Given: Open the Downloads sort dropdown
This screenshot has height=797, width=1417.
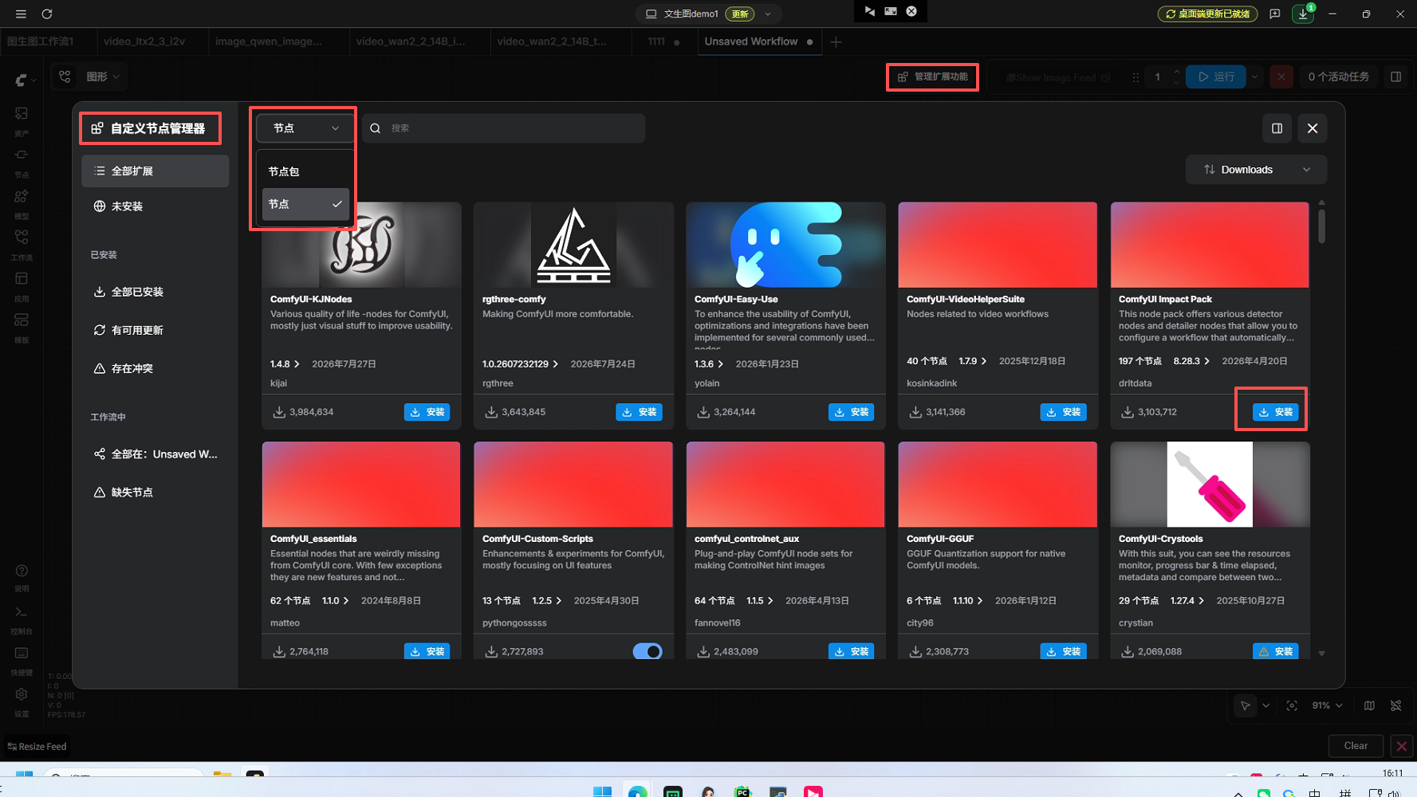Looking at the screenshot, I should pos(1256,170).
